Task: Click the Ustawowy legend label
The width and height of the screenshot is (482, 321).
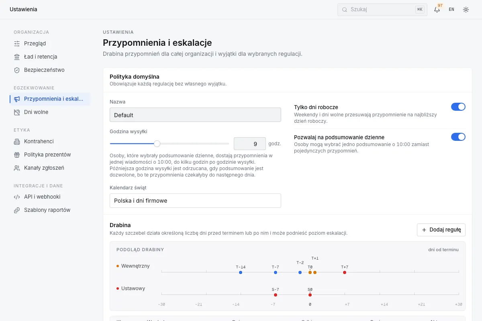Action: (x=133, y=288)
